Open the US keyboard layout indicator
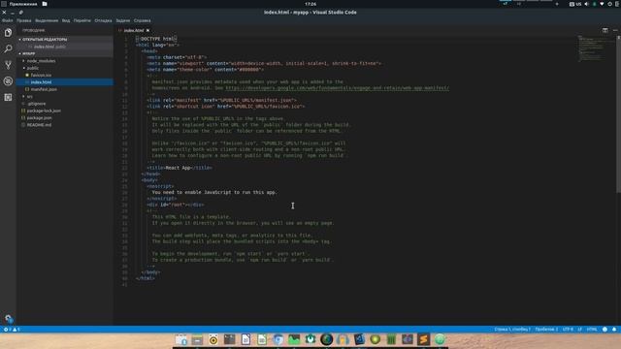The image size is (621, 349). (575, 4)
